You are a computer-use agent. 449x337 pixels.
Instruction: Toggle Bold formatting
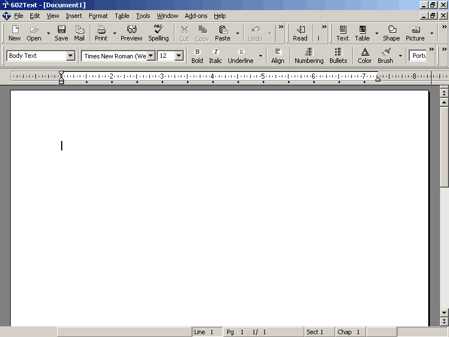(x=197, y=56)
